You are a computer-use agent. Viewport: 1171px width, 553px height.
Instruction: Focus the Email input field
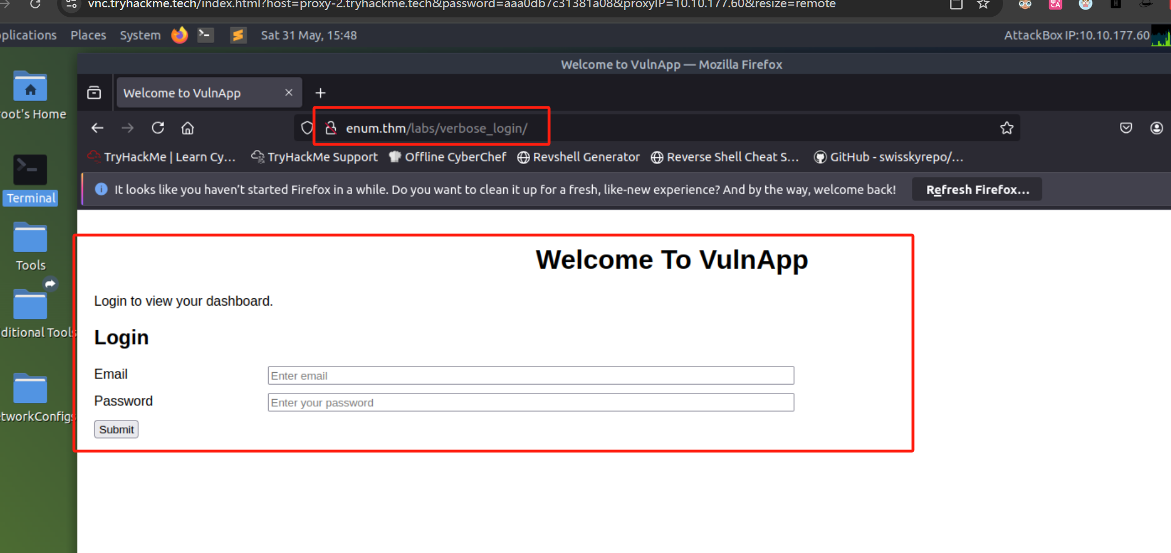pos(531,376)
